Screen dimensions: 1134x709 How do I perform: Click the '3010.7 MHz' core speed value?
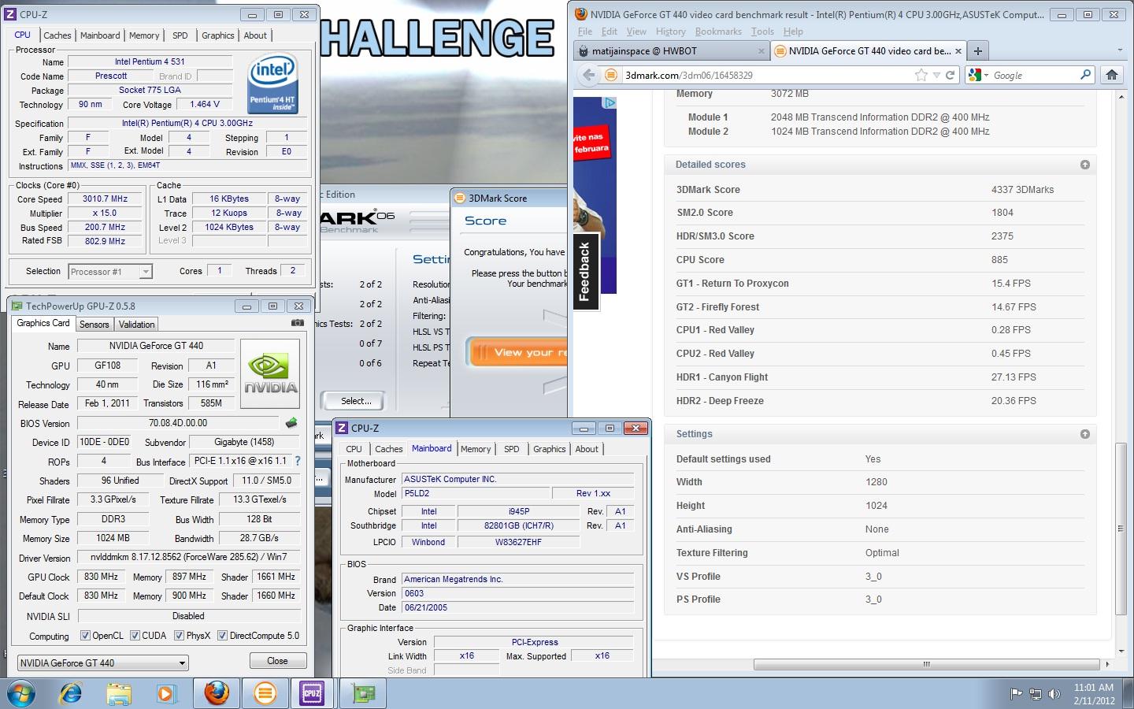pos(105,199)
